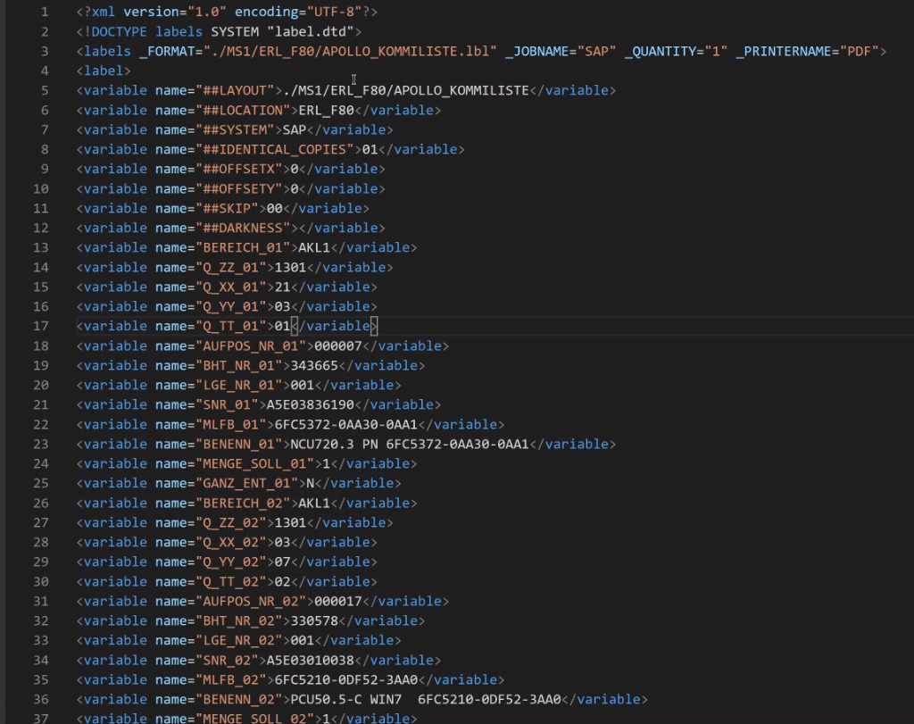Click the ##IDENTICAL_COPIES attribute name
Viewport: 914px width, 724px height.
coord(276,149)
